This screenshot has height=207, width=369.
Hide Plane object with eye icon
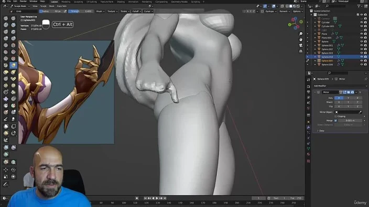362,34
